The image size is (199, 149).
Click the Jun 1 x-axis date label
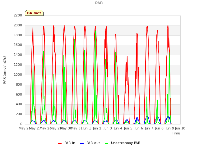pyautogui.click(x=87, y=128)
